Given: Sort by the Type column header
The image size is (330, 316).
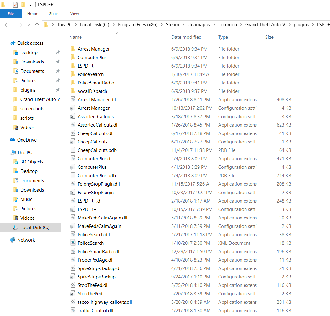Looking at the screenshot, I should pos(223,37).
